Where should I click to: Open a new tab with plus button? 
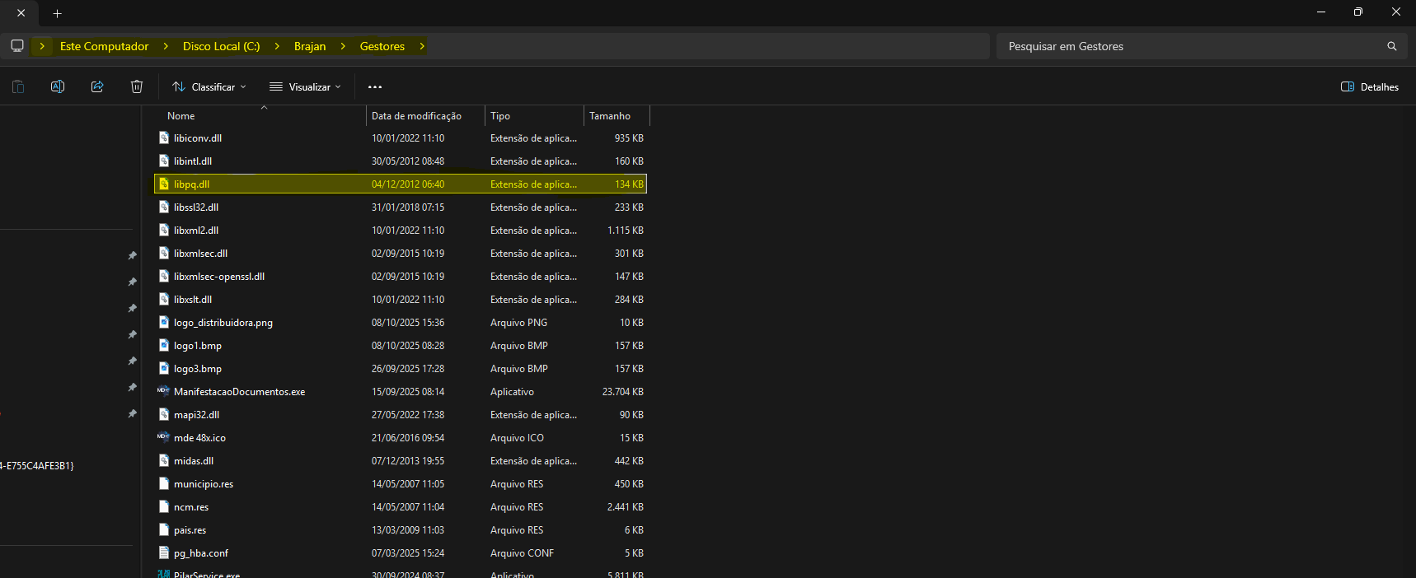[57, 13]
